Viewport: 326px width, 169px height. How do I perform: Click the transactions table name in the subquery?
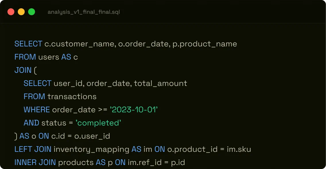[x=72, y=97]
